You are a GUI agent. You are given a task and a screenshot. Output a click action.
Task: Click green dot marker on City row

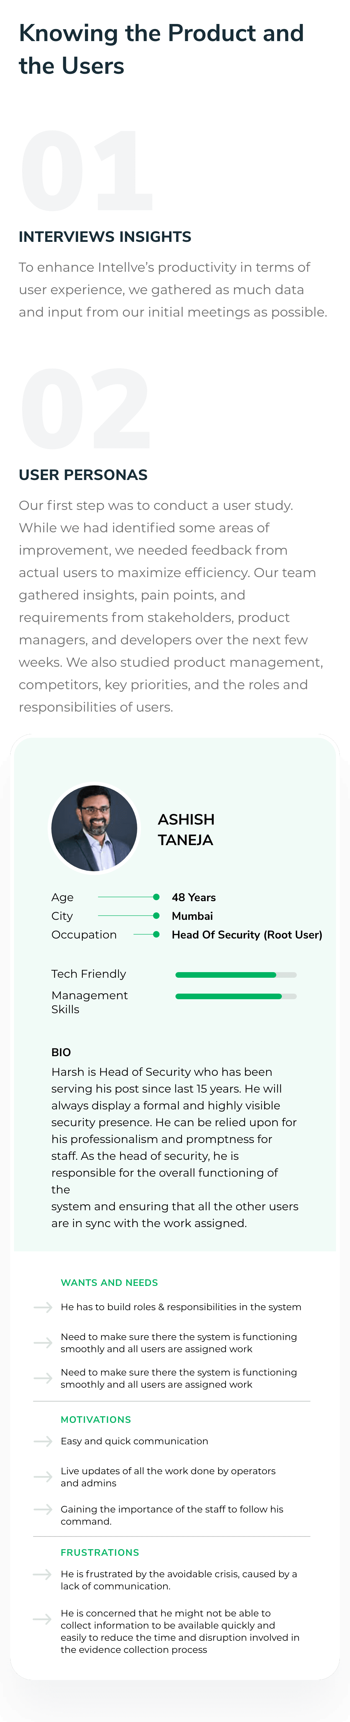tap(156, 916)
